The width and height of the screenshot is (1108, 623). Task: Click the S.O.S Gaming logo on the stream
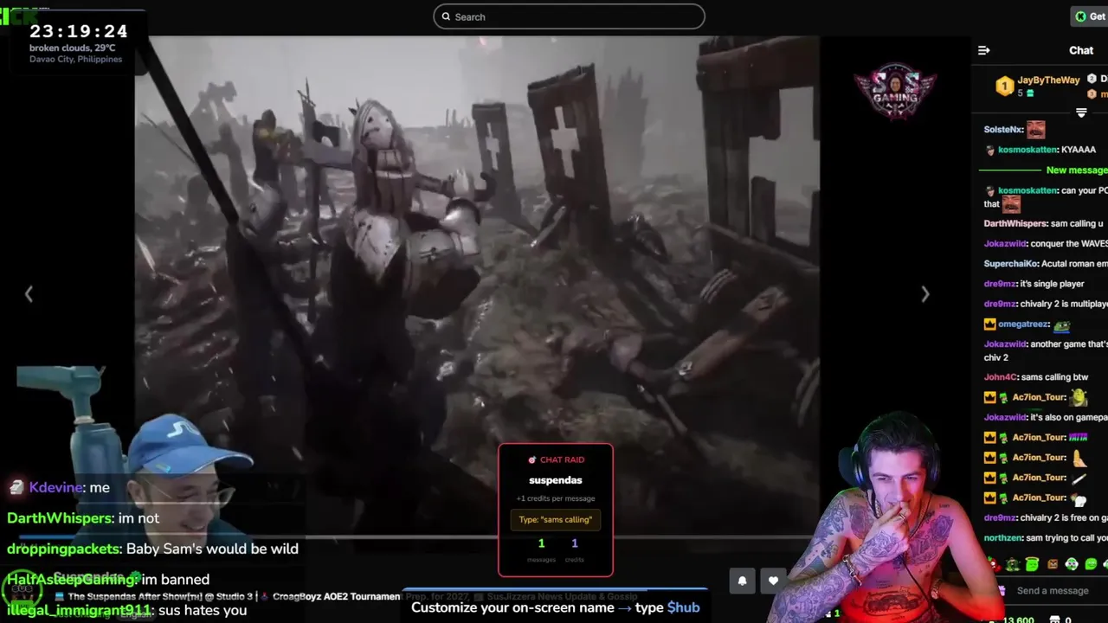[895, 91]
